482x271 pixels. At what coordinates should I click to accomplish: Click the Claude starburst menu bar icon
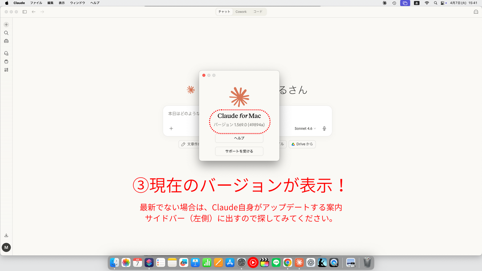[x=385, y=3]
